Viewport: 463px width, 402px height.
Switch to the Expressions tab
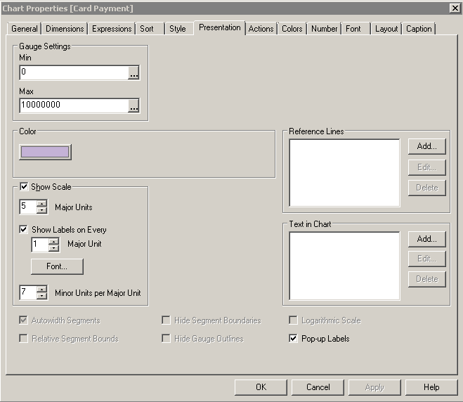[112, 29]
